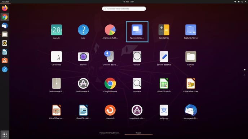Click the network icon in top bar
Viewport: 248px width, 139px height.
235,2
